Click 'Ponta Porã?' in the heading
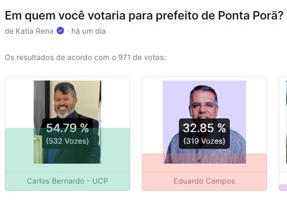This screenshot has width=287, height=201. (x=251, y=16)
